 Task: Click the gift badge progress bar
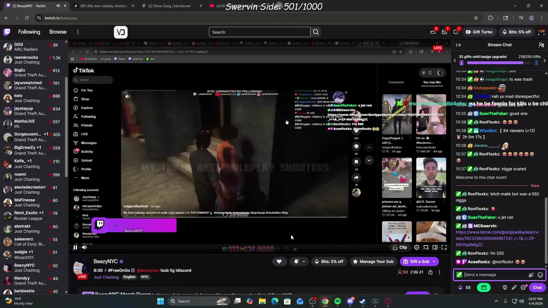[500, 63]
